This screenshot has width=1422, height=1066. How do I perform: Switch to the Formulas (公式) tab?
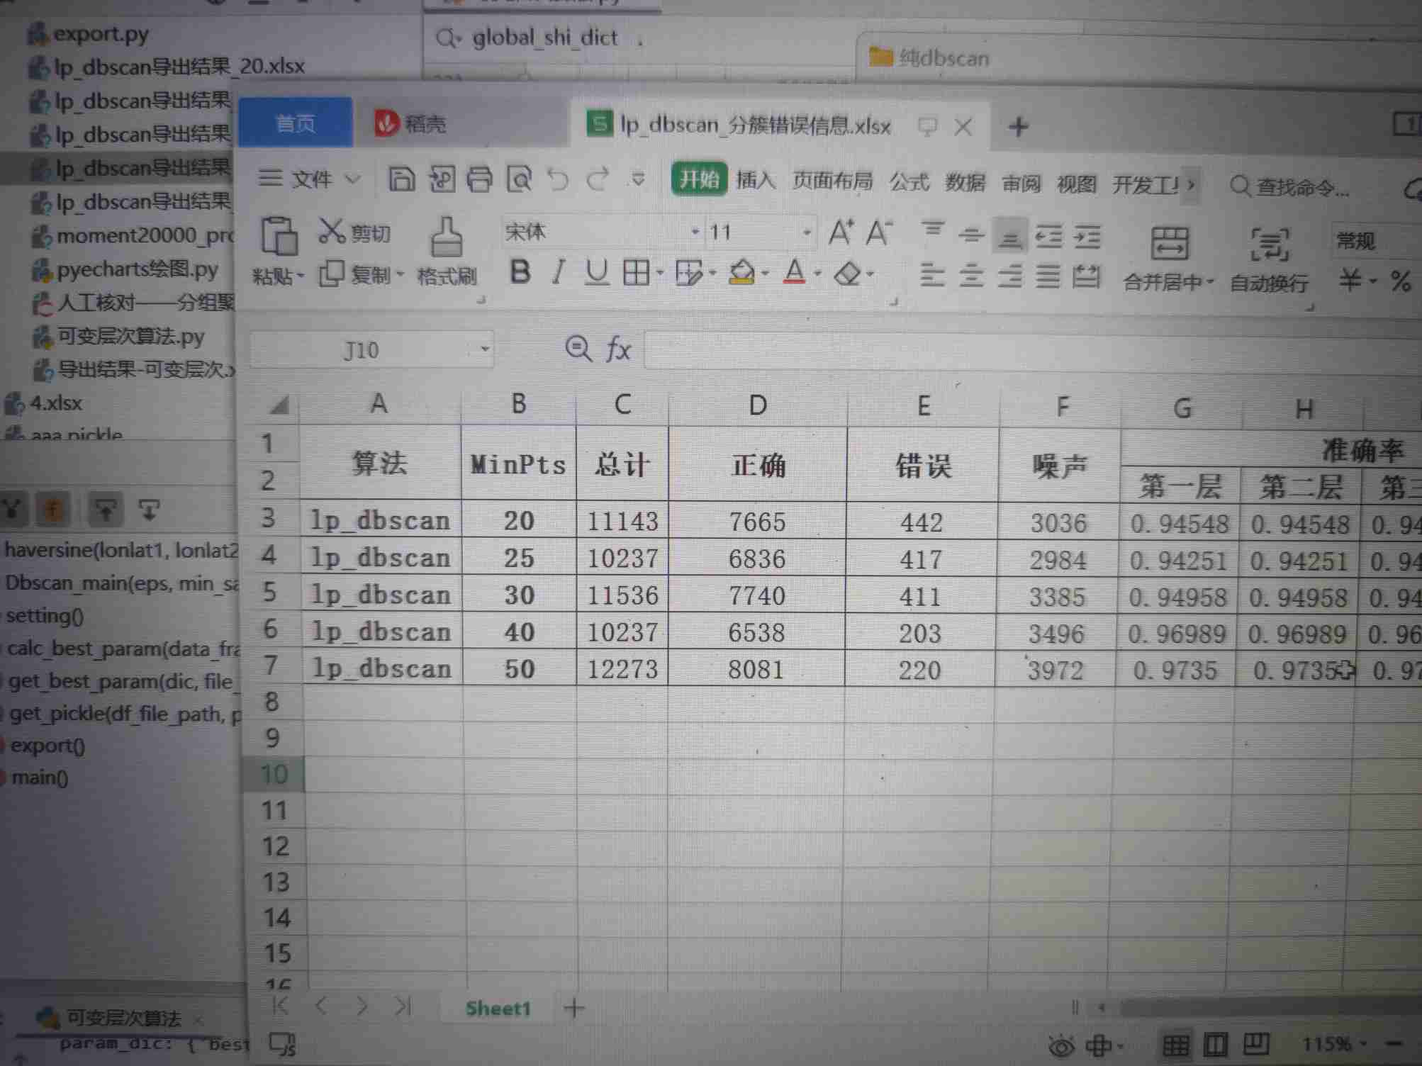pos(909,183)
